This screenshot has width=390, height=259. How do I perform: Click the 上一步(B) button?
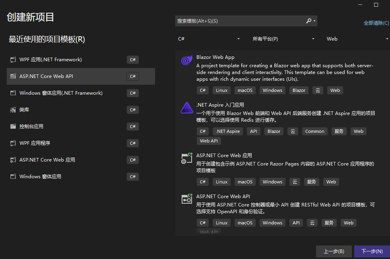[x=334, y=251]
